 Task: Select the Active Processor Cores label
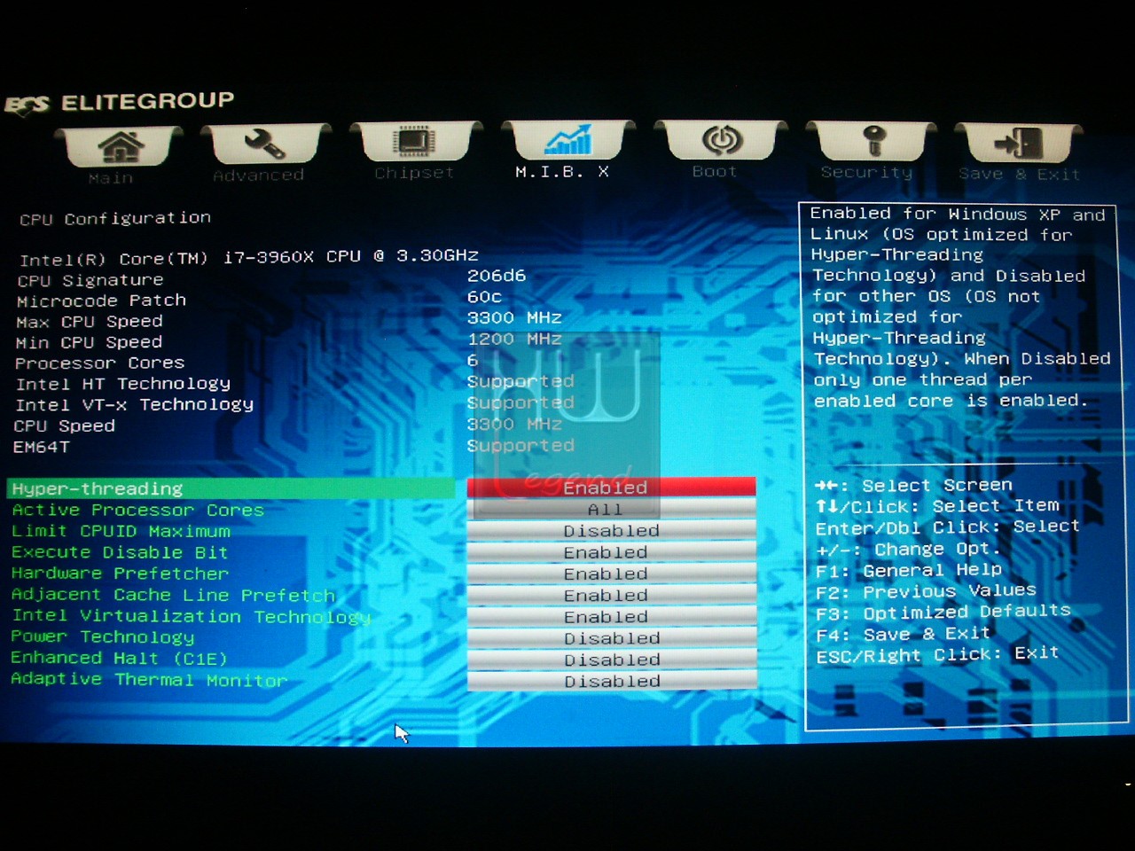[137, 510]
